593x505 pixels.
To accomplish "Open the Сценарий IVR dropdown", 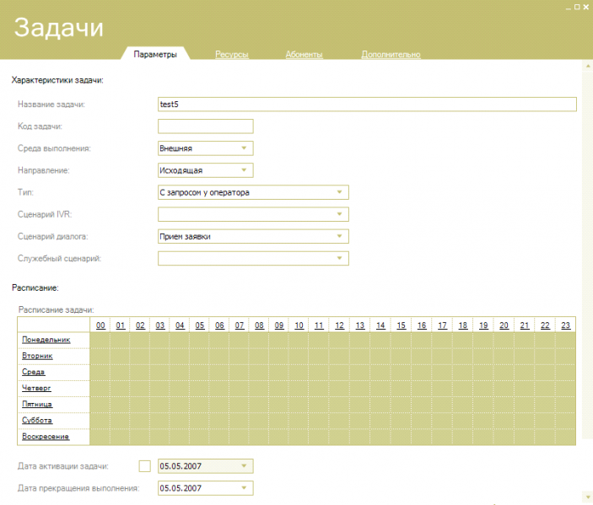I will 253,214.
